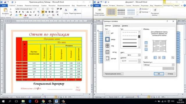
Task: Open Вставка tab in Практична робота window
Action: (20, 5)
